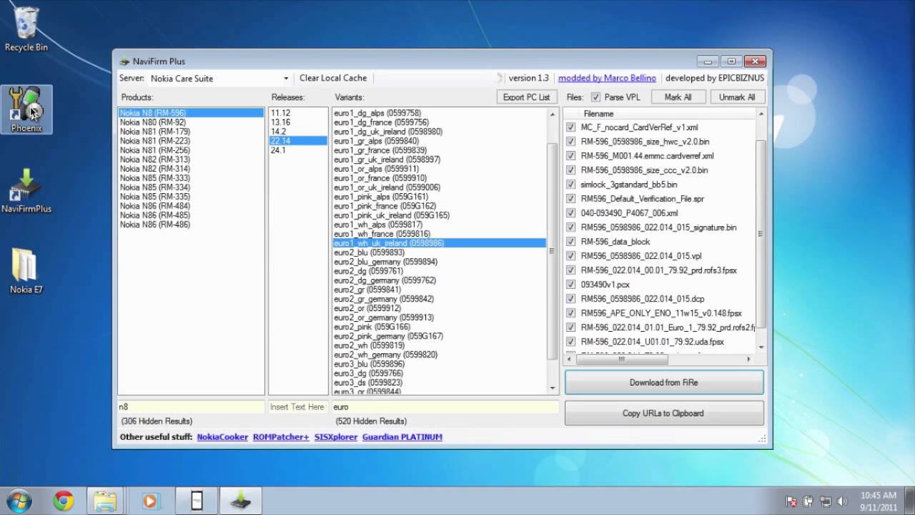Click the Export PC List button
915x515 pixels.
click(x=526, y=97)
